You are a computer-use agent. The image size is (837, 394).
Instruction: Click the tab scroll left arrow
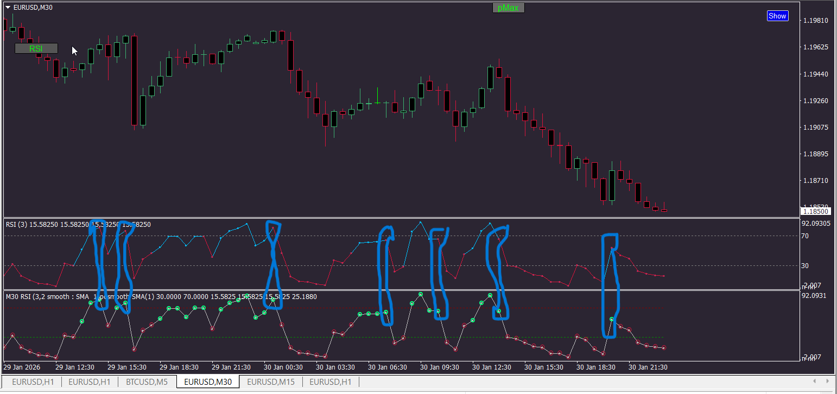pos(814,381)
